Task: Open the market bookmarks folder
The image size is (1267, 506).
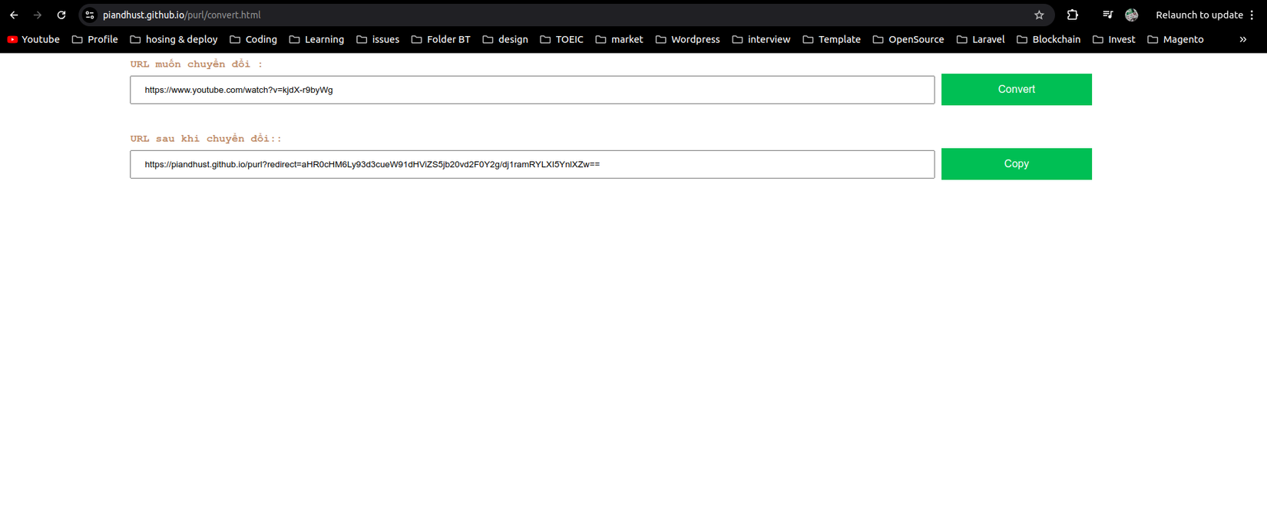Action: [x=619, y=39]
